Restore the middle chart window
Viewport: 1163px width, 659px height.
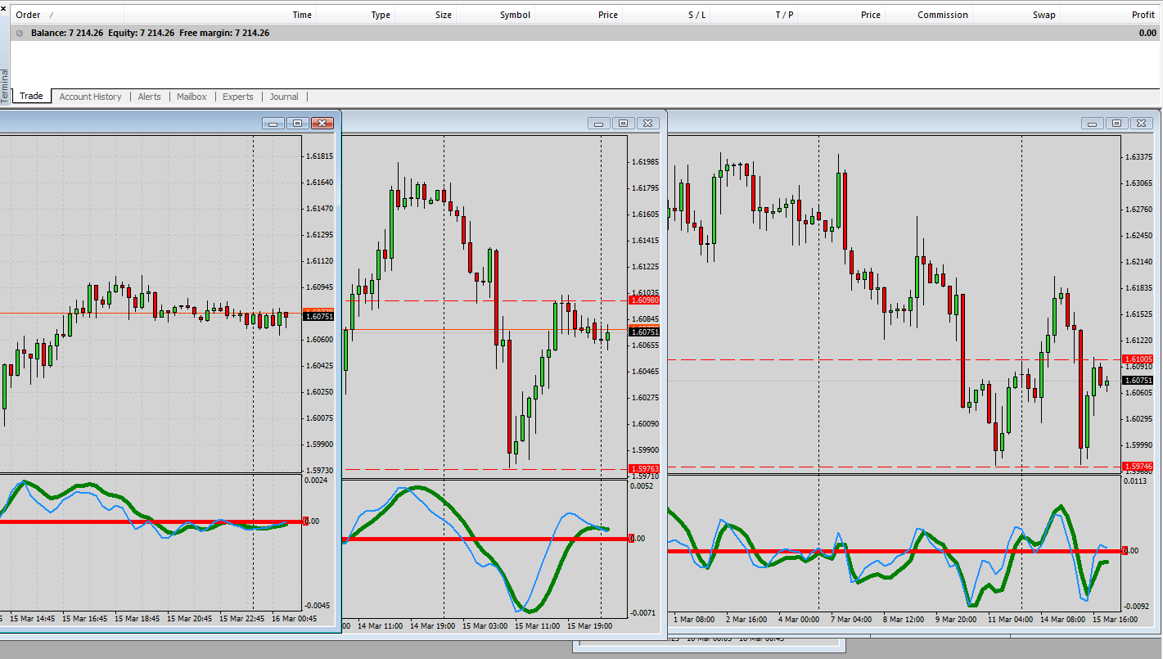coord(623,123)
